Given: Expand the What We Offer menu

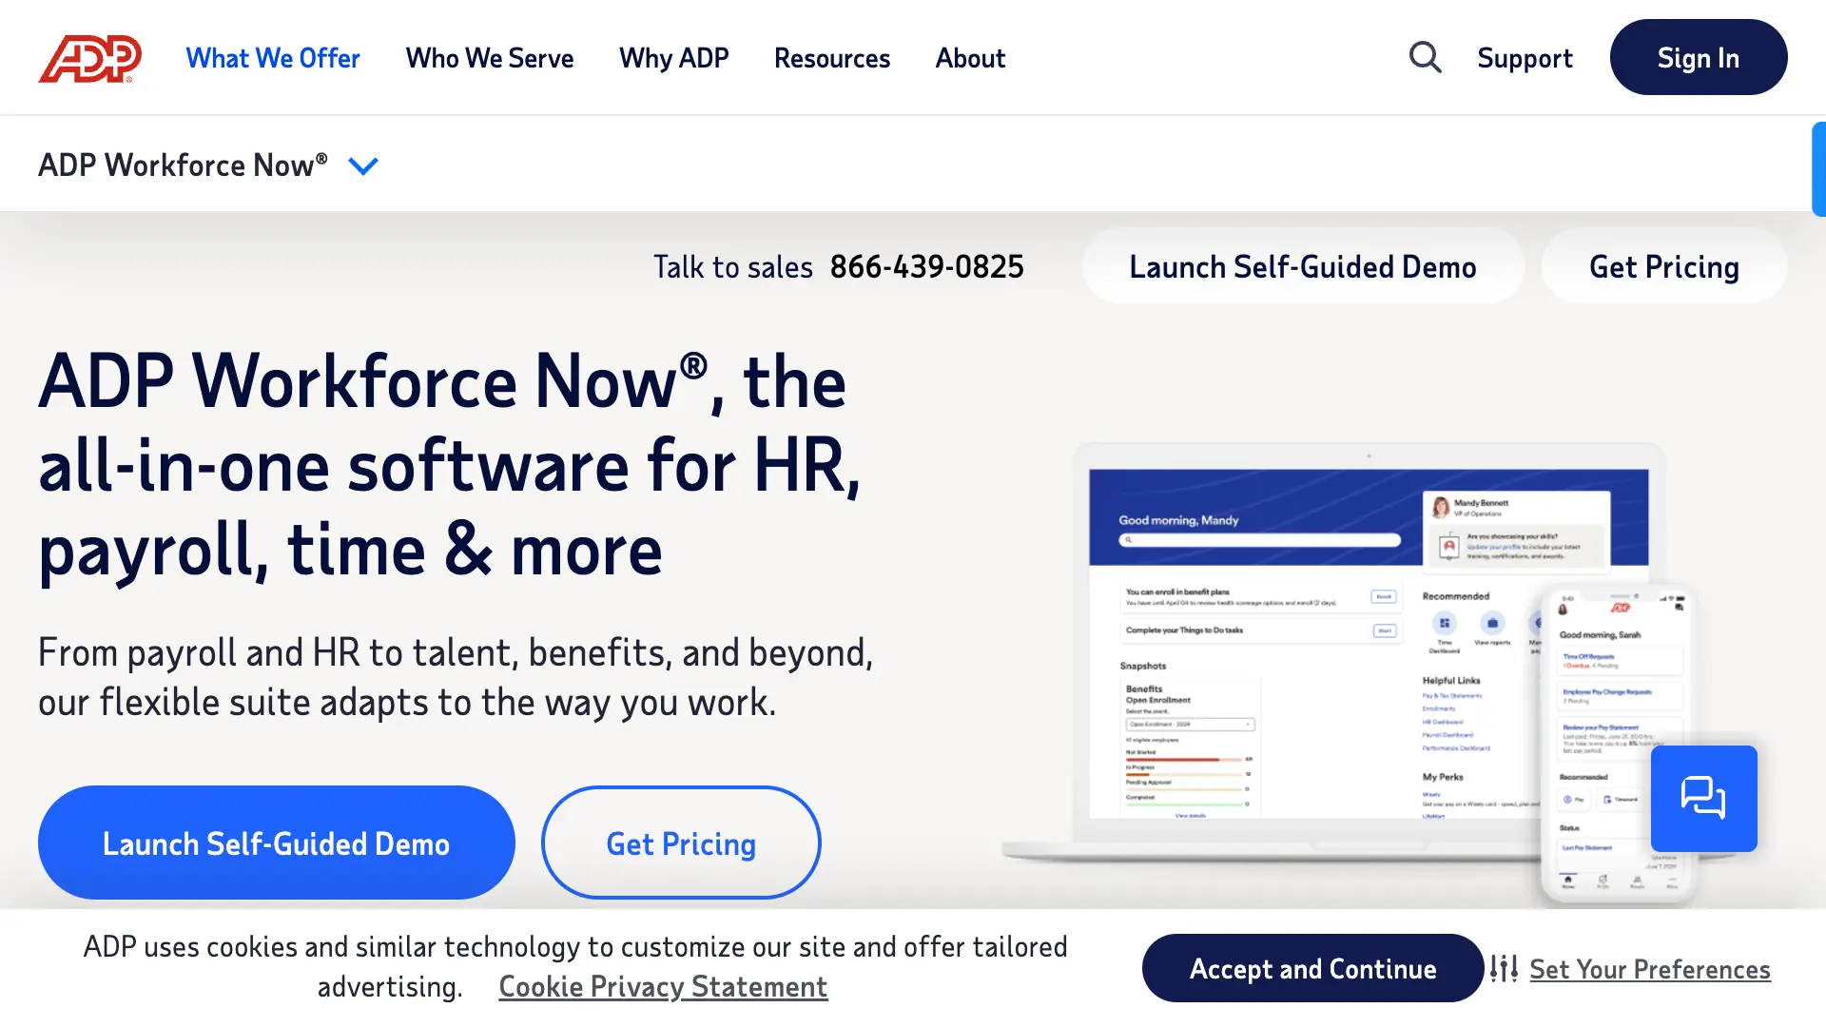Looking at the screenshot, I should pyautogui.click(x=272, y=56).
